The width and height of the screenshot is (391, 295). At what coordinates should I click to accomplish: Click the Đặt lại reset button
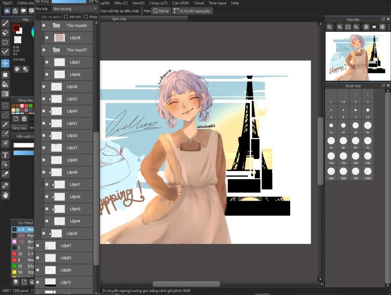click(x=161, y=11)
